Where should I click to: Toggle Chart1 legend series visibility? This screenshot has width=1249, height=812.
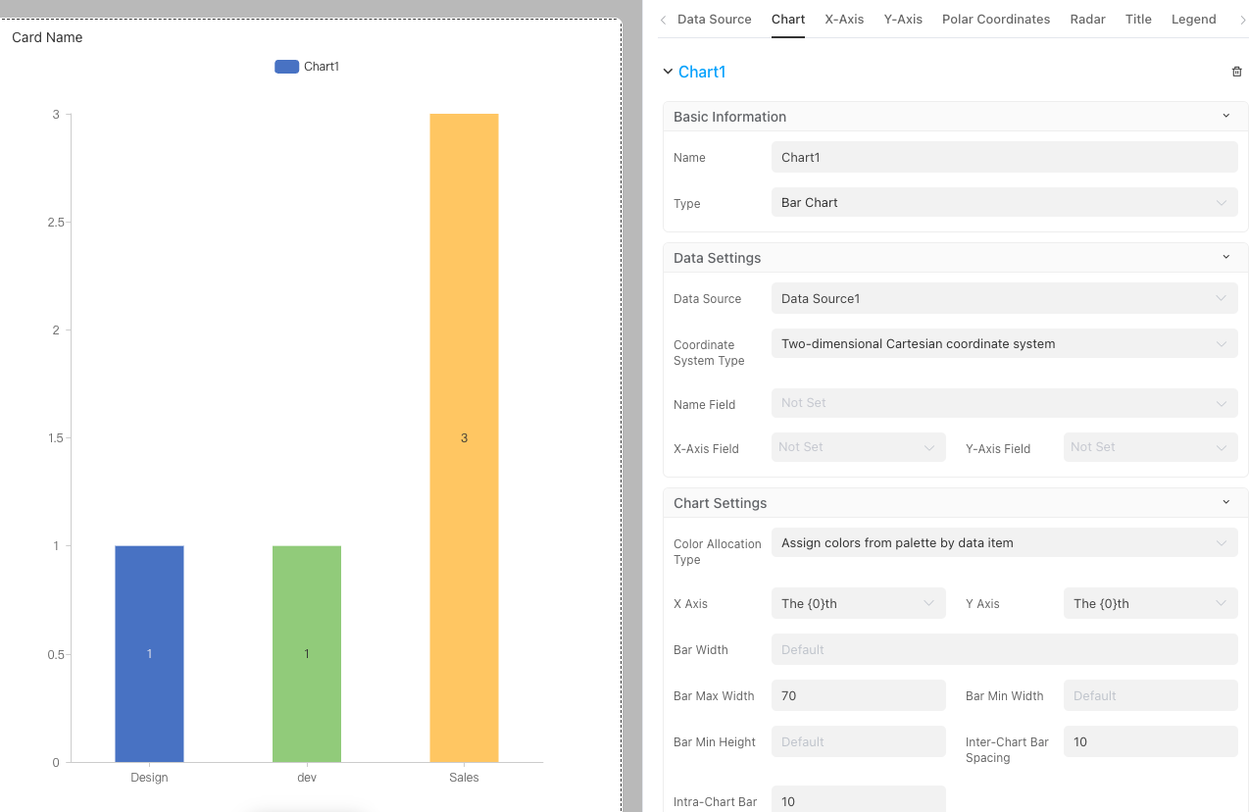point(307,67)
